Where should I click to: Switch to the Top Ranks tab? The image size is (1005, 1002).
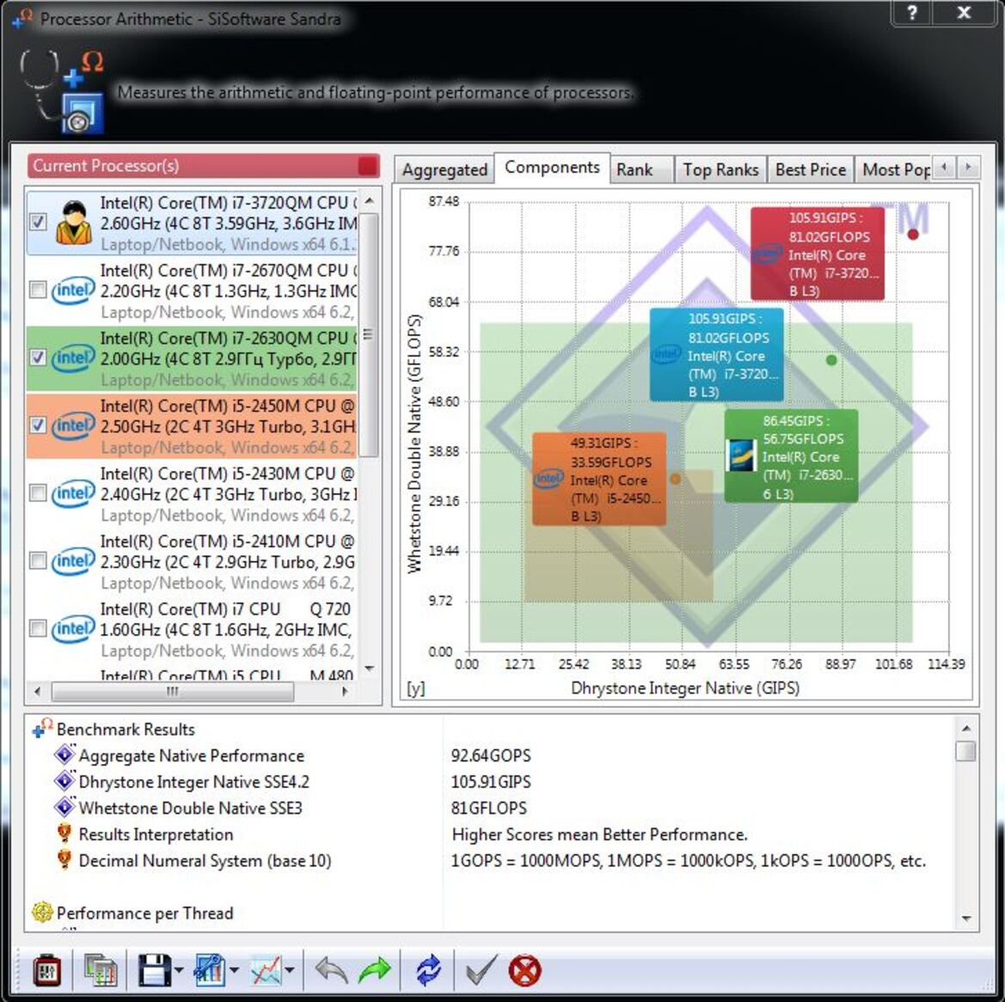[x=720, y=170]
